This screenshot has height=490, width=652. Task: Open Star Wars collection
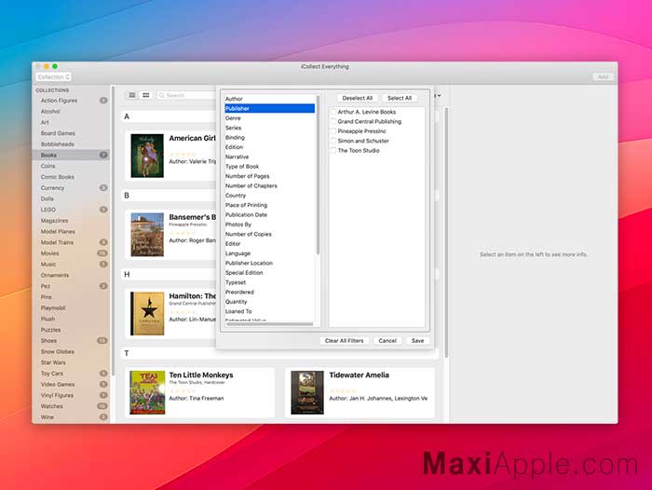coord(71,362)
